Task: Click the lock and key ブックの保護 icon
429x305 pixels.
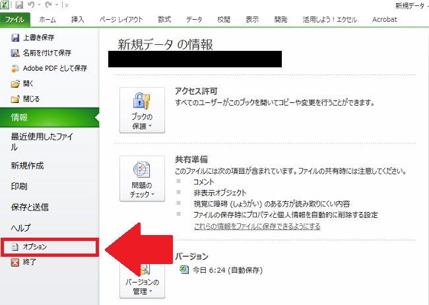Action: tap(142, 101)
